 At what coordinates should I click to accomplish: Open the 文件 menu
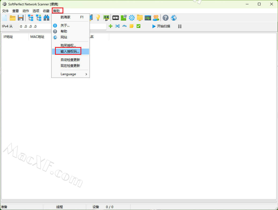tap(5, 11)
